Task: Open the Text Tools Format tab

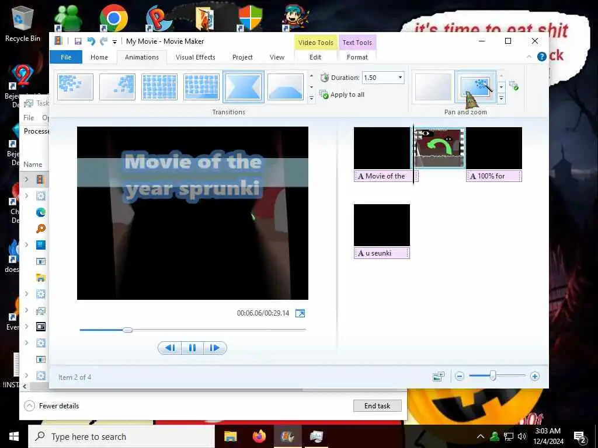Action: pos(357,57)
